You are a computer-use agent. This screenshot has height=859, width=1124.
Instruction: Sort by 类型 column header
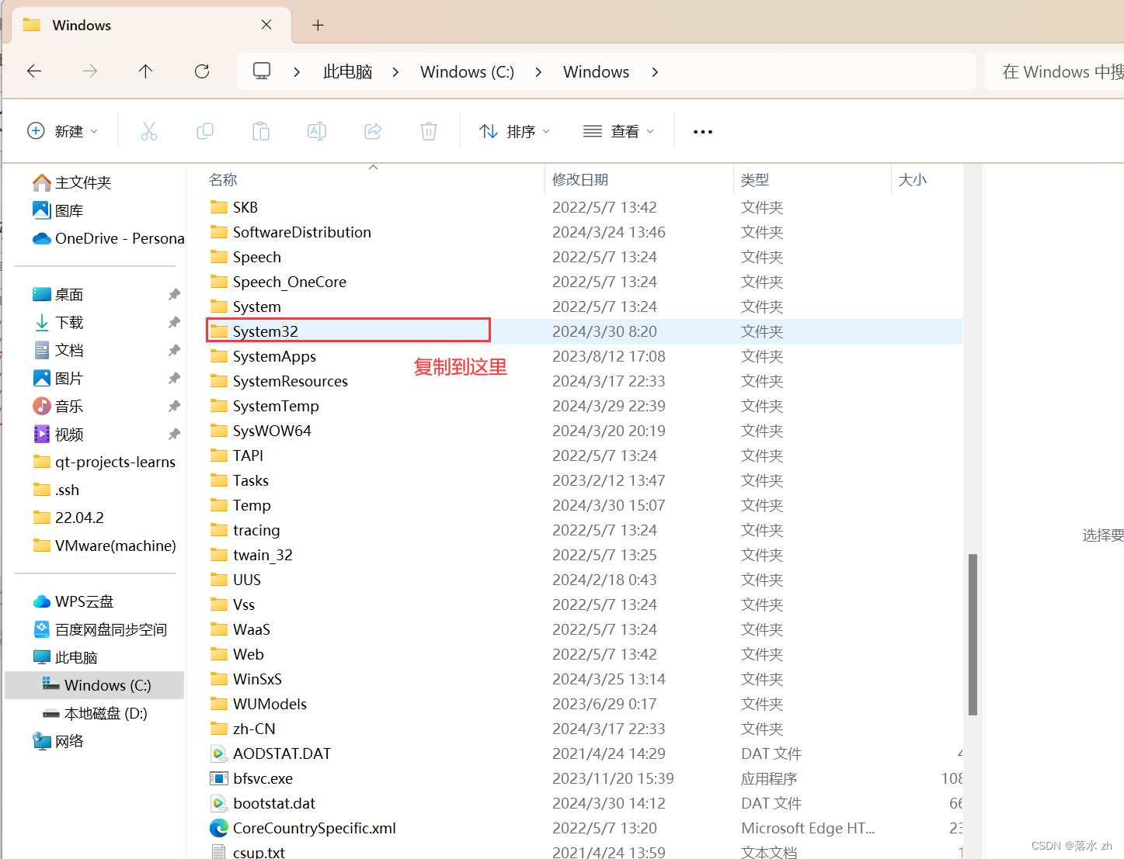pyautogui.click(x=755, y=179)
